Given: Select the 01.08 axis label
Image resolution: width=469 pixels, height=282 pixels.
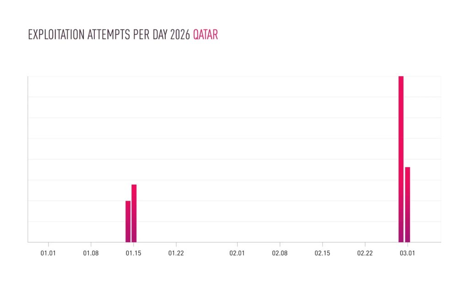Looking at the screenshot, I should 91,253.
